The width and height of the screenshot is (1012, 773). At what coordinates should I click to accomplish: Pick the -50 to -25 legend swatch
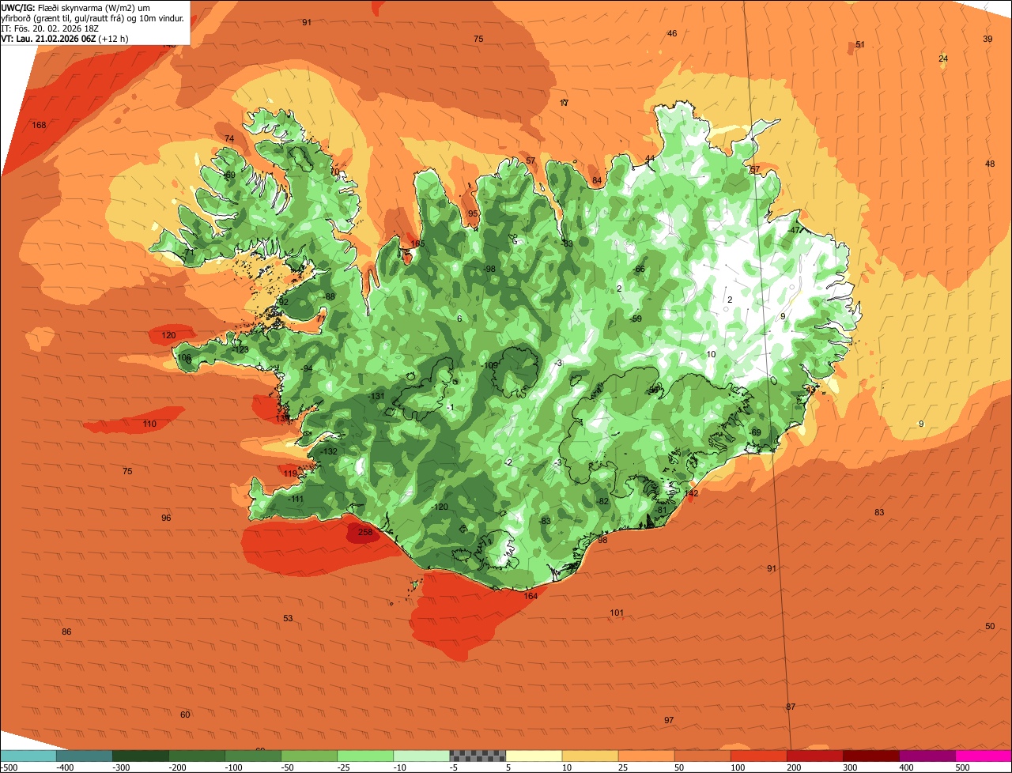tap(309, 756)
